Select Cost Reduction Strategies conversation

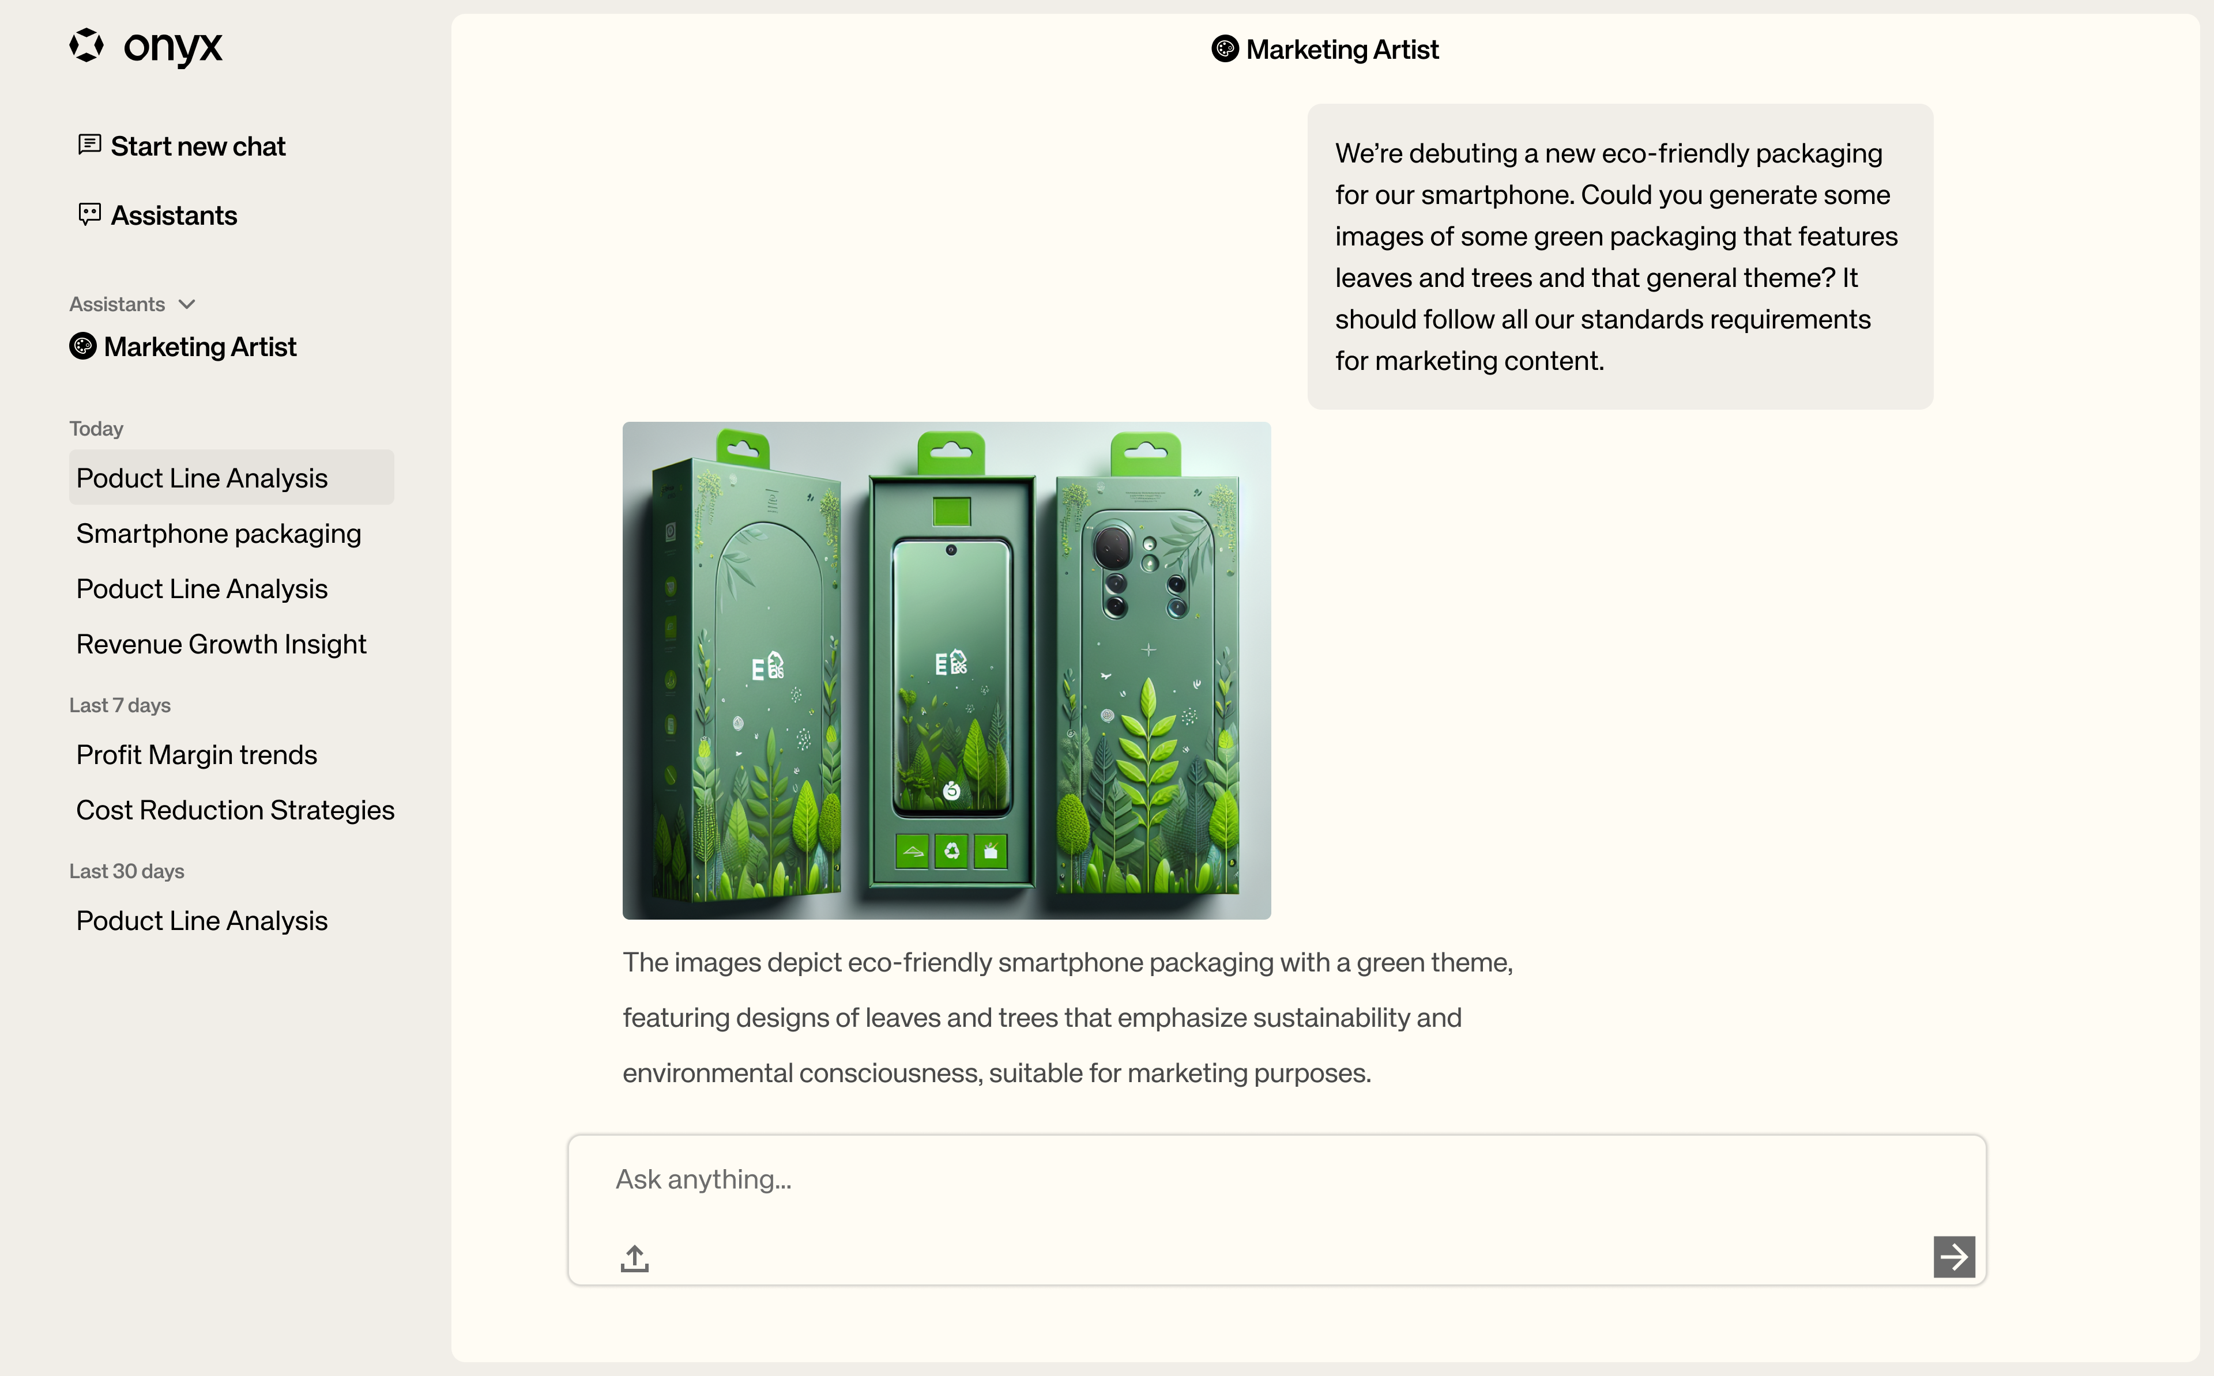235,810
